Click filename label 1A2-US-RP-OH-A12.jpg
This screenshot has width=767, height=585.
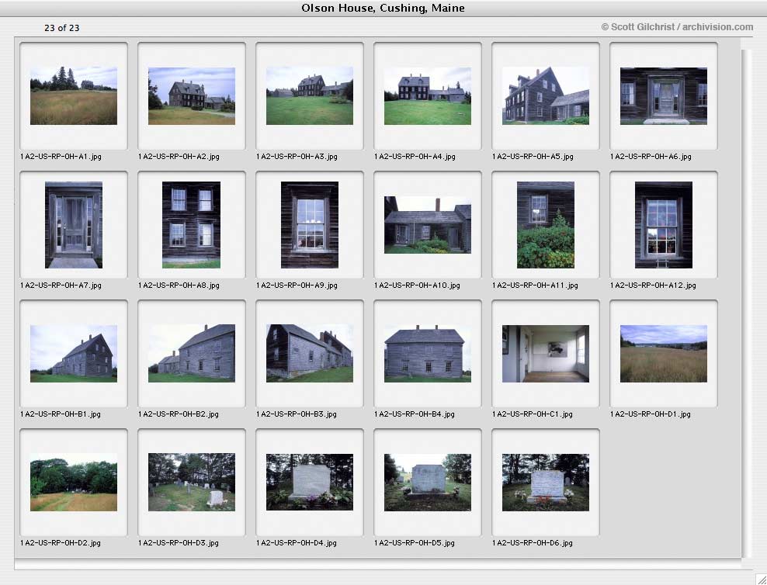point(653,286)
